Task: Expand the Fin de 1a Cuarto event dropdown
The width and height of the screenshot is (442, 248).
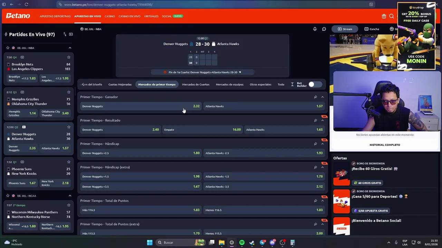Action: pos(240,72)
